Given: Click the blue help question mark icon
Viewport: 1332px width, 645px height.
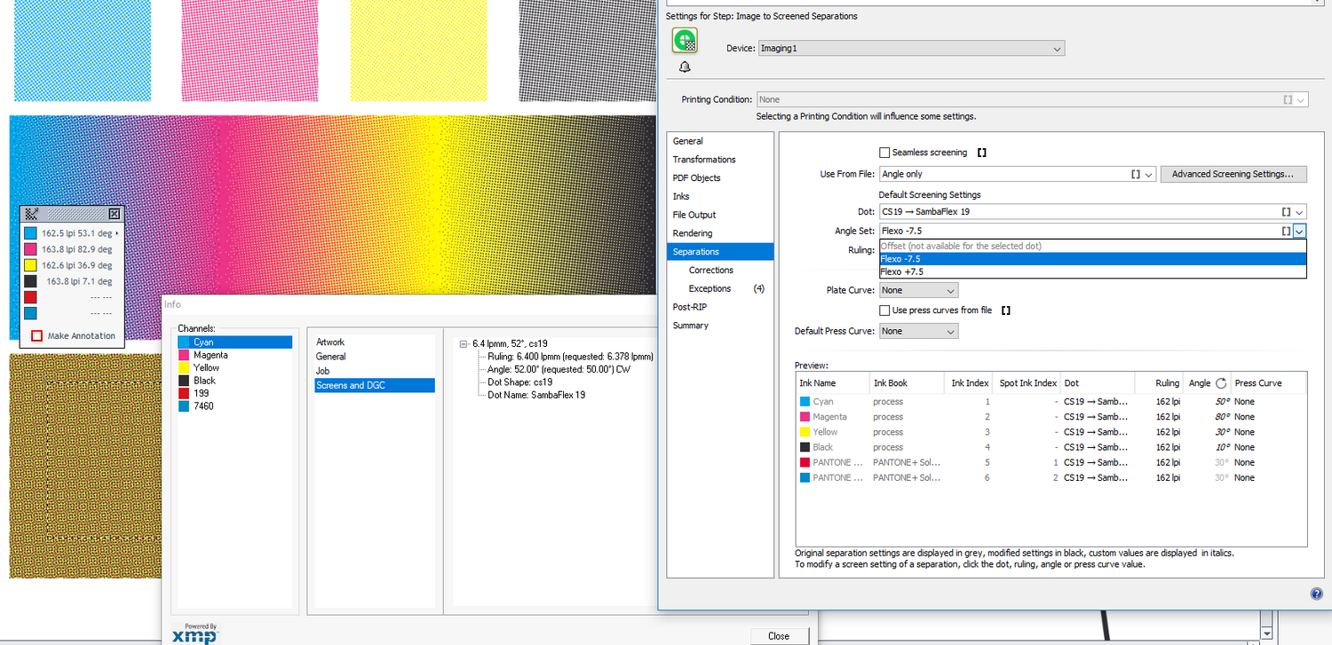Looking at the screenshot, I should [x=1316, y=594].
